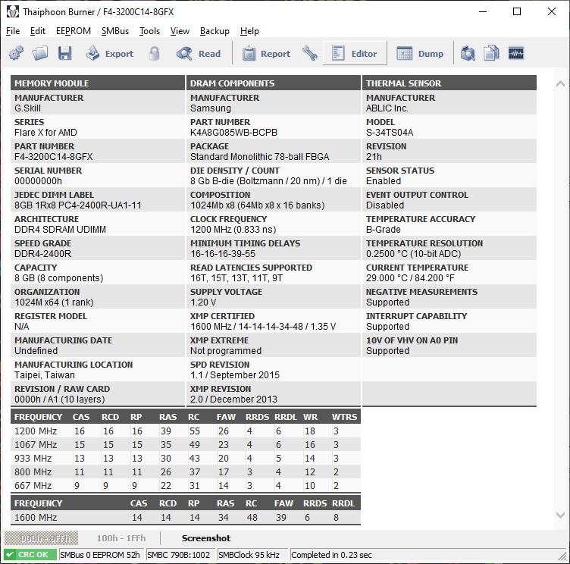Click the '16T, 15T, 13T, 11T, 9T' latencies value

pyautogui.click(x=236, y=277)
